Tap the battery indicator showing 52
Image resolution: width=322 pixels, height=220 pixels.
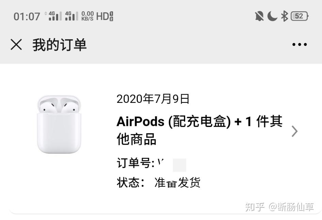coord(300,16)
